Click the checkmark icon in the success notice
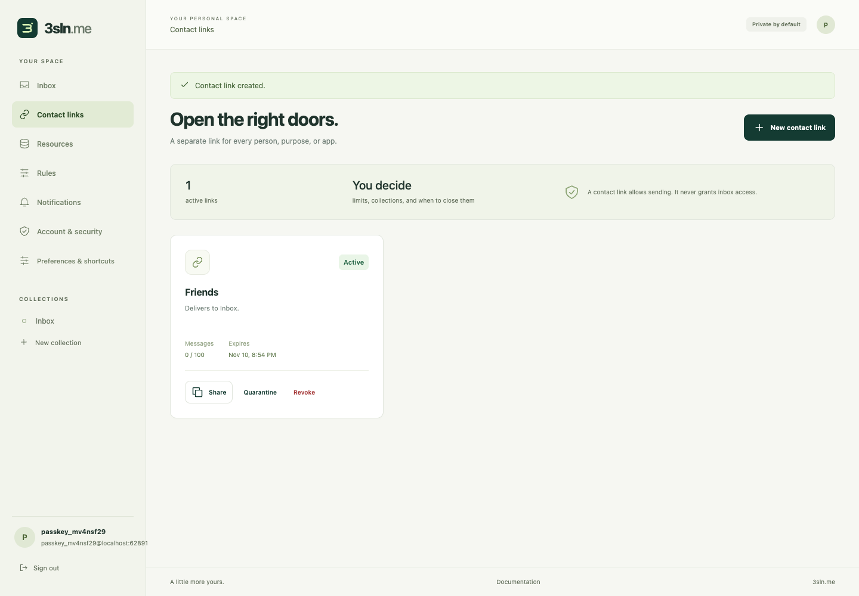859x596 pixels. point(185,85)
